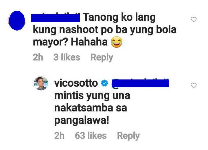
Task: Click the 2h timestamp of first comment
Action: click(x=38, y=57)
